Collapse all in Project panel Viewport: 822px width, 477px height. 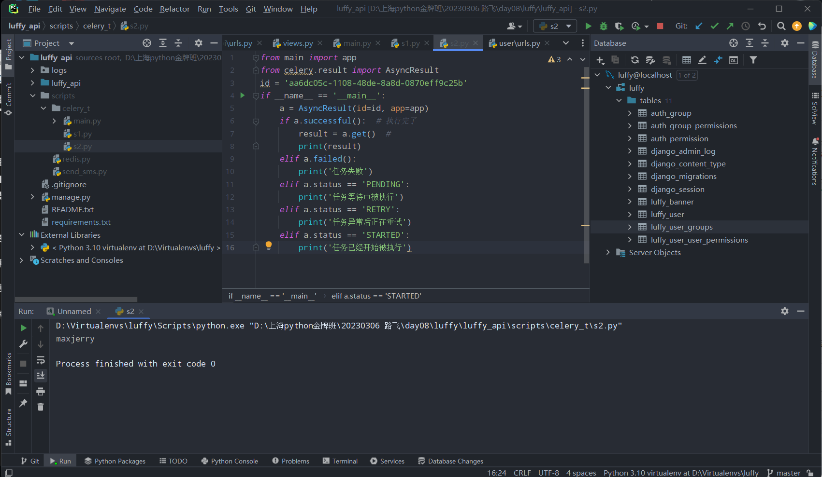178,43
